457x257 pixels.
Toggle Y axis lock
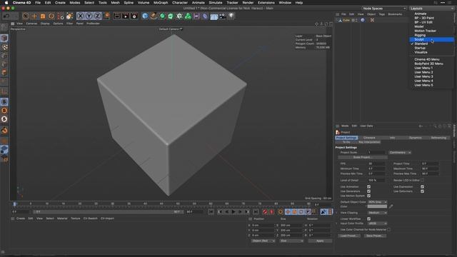[x=89, y=16]
